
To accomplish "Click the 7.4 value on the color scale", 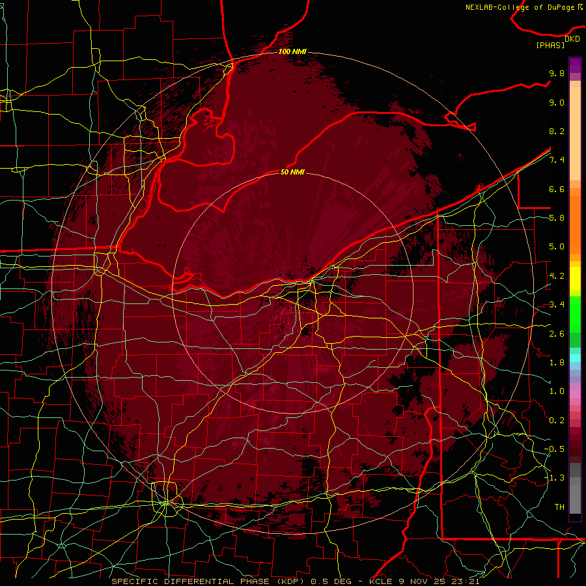I will pos(557,160).
